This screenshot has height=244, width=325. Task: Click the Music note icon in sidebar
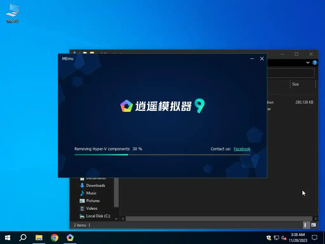[82, 193]
